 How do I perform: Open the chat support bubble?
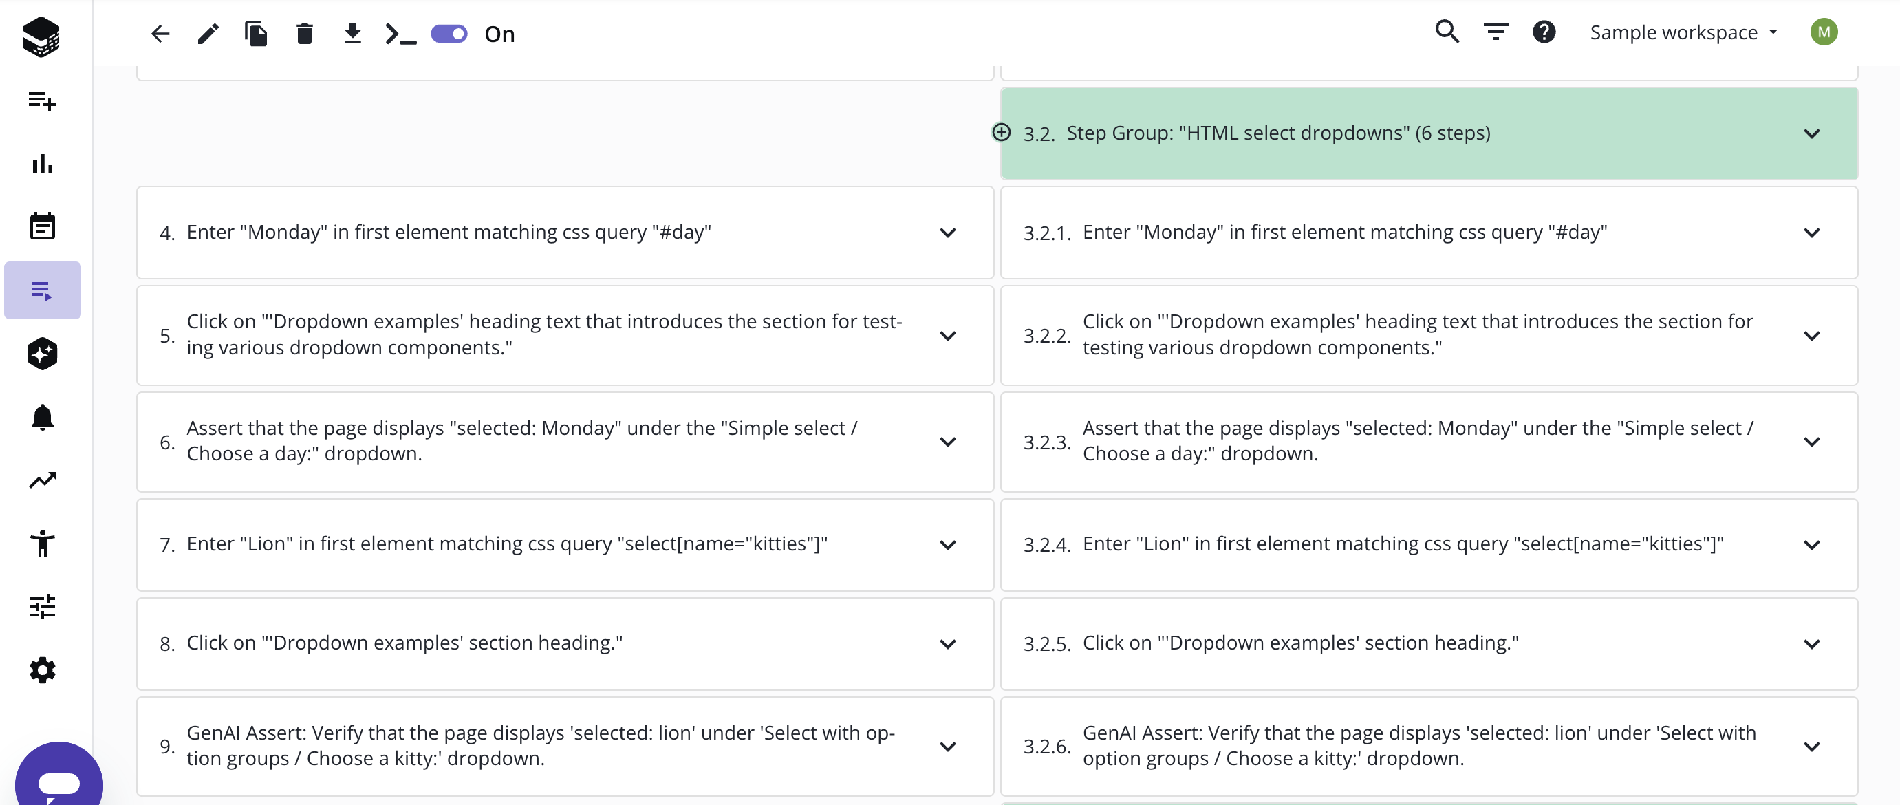pos(59,778)
